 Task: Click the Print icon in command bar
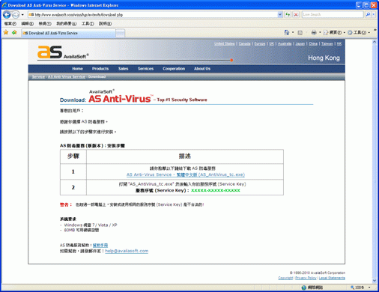[314, 32]
